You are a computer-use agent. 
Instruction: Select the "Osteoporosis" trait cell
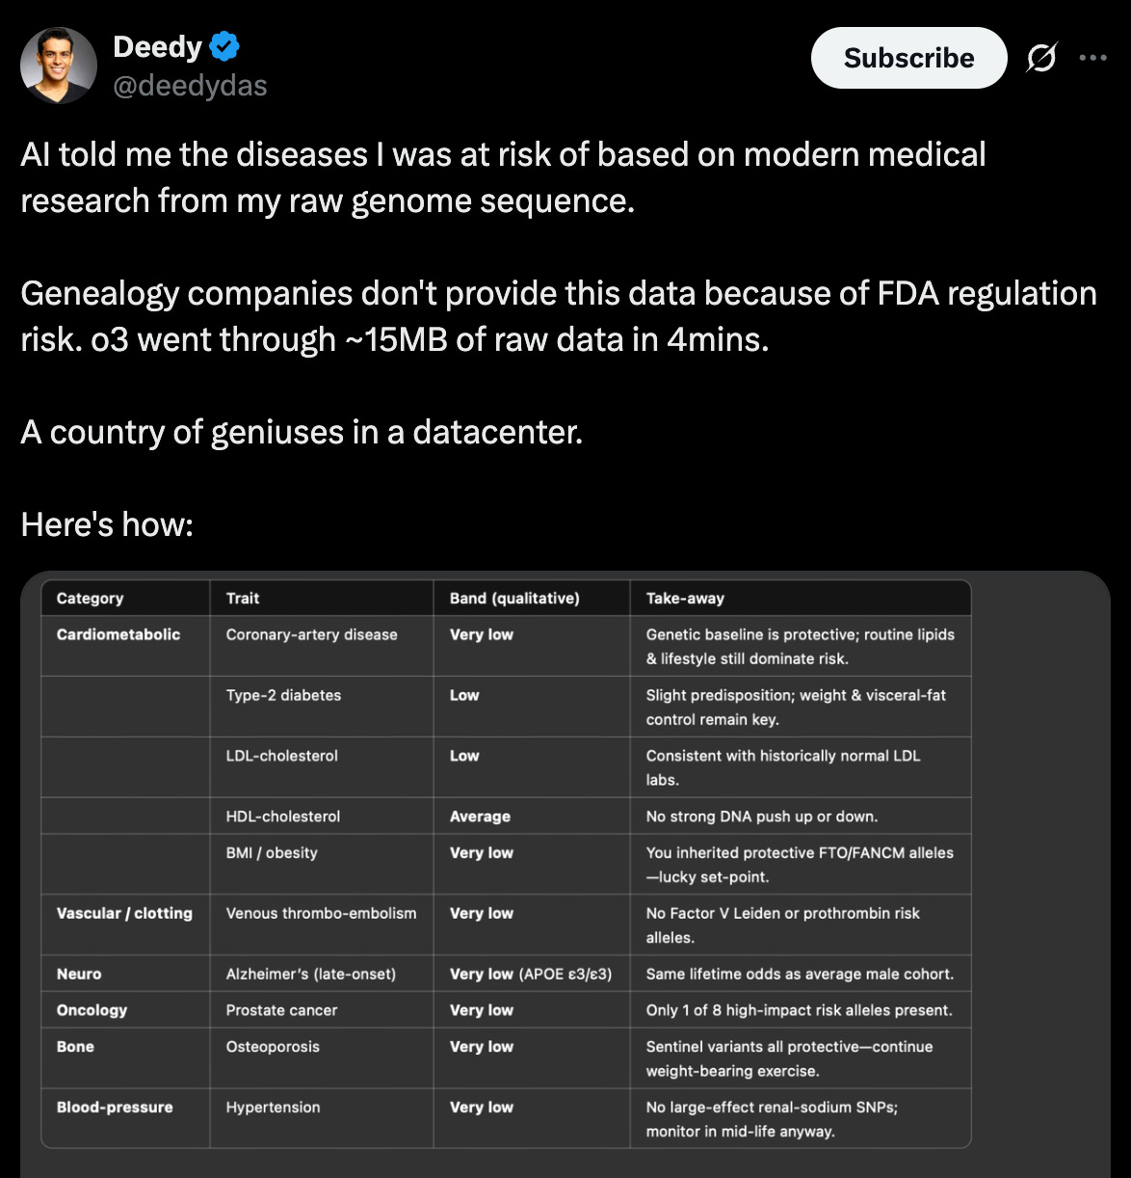tap(273, 1046)
